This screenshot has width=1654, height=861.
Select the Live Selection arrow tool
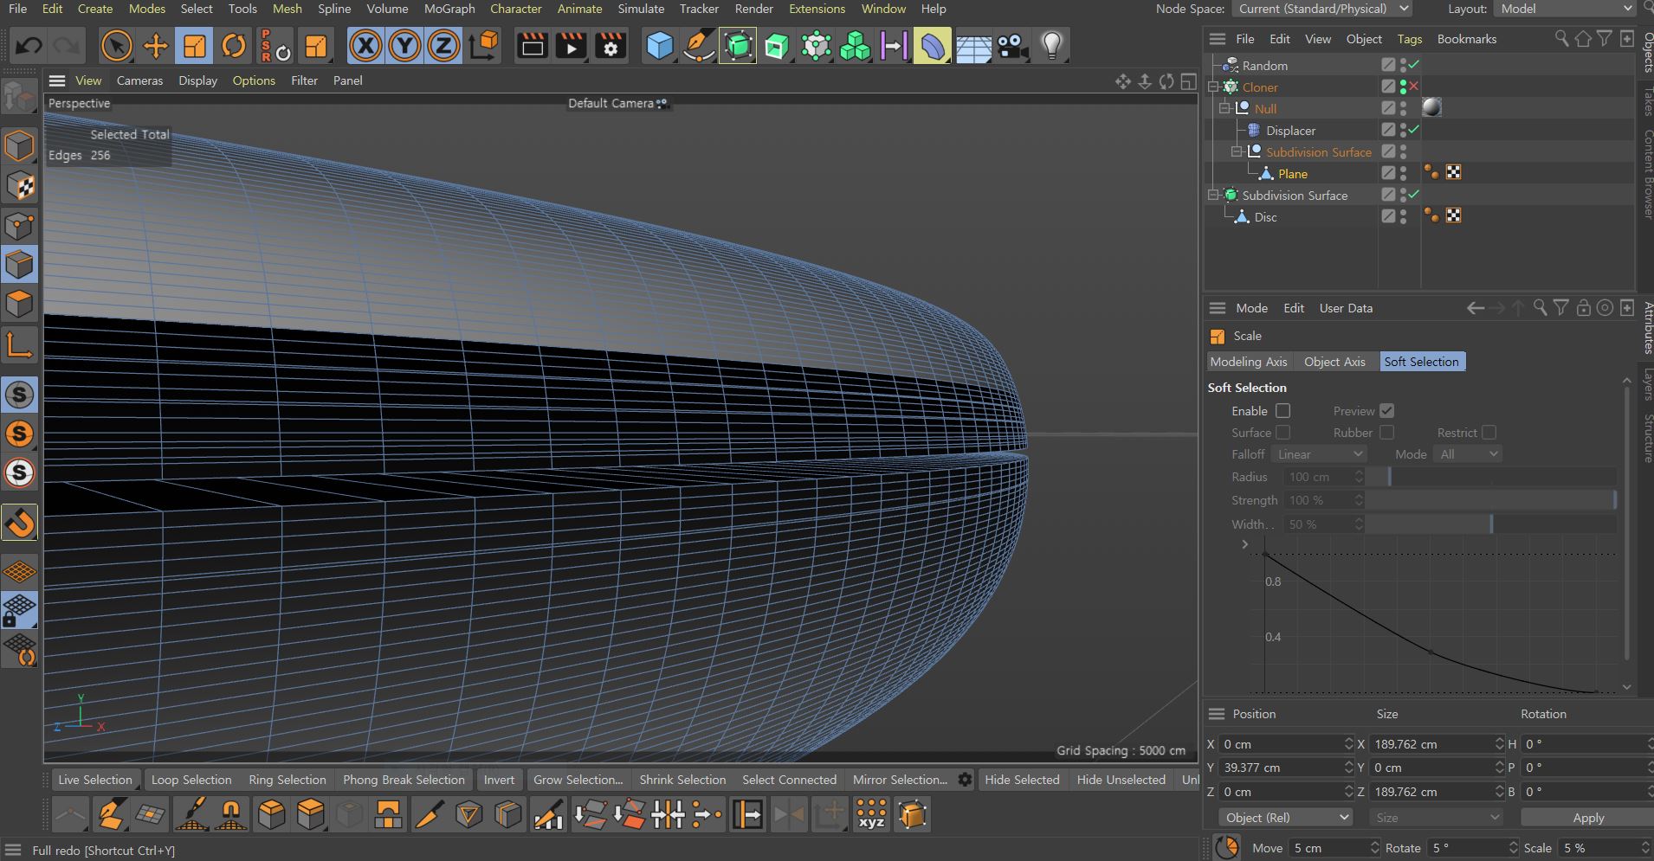(x=117, y=46)
